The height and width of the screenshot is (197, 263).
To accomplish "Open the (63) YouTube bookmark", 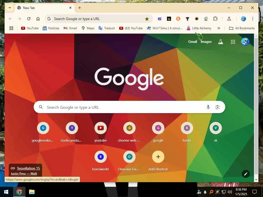I will [x=131, y=28].
